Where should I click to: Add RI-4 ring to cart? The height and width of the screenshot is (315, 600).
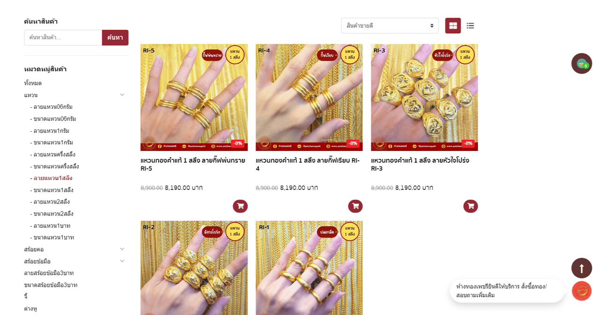355,206
